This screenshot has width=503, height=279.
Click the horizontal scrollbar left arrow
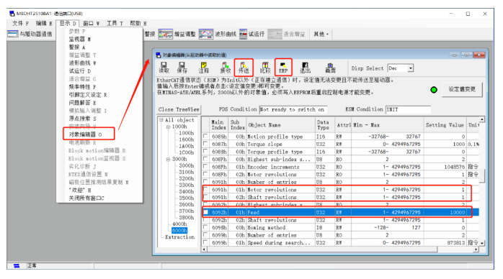pyautogui.click(x=205, y=249)
